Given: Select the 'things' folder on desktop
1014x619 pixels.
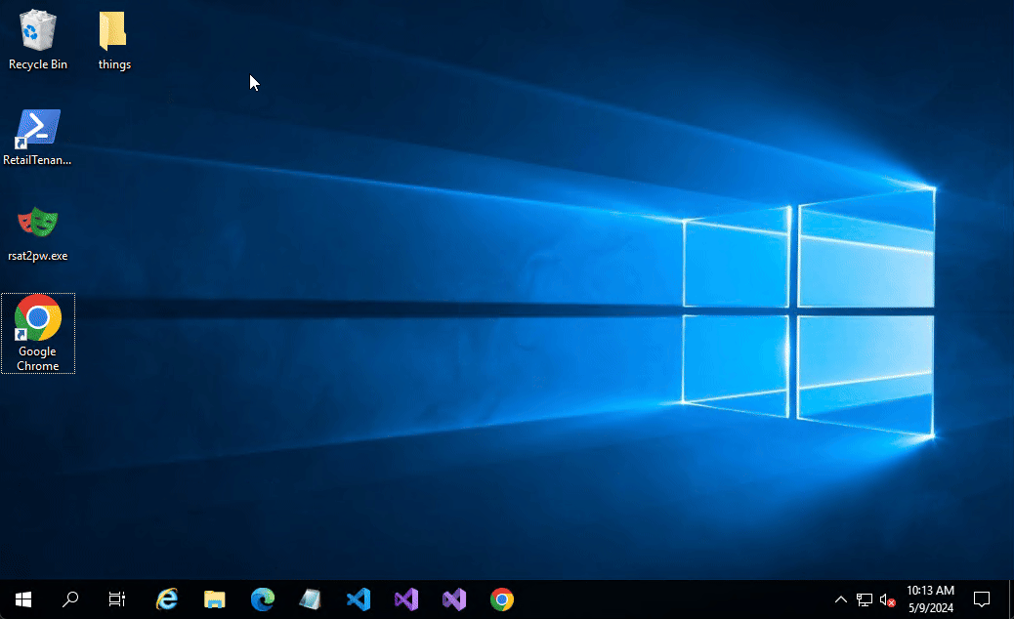Looking at the screenshot, I should pyautogui.click(x=113, y=40).
